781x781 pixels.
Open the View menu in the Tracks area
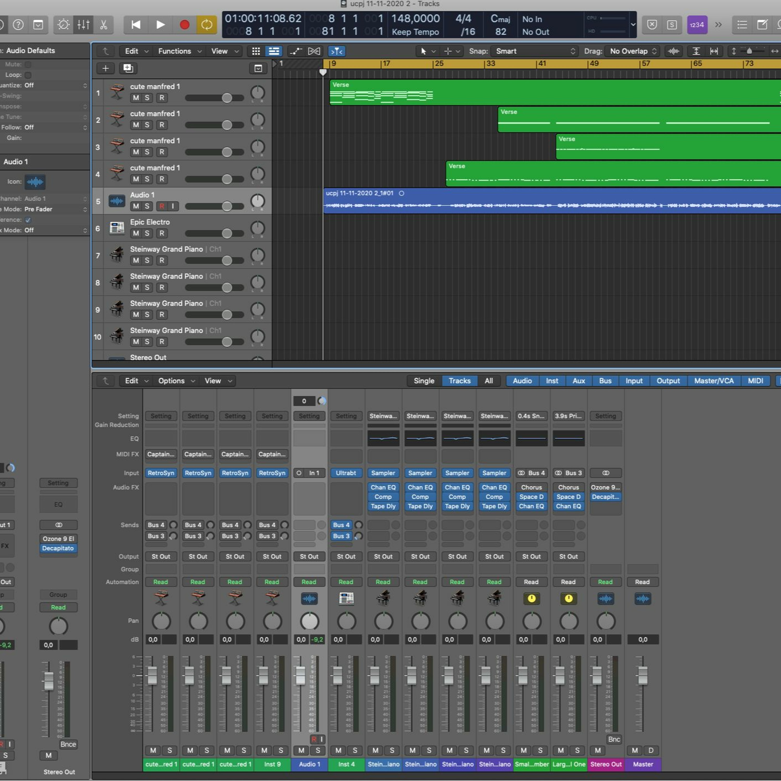[x=225, y=51]
